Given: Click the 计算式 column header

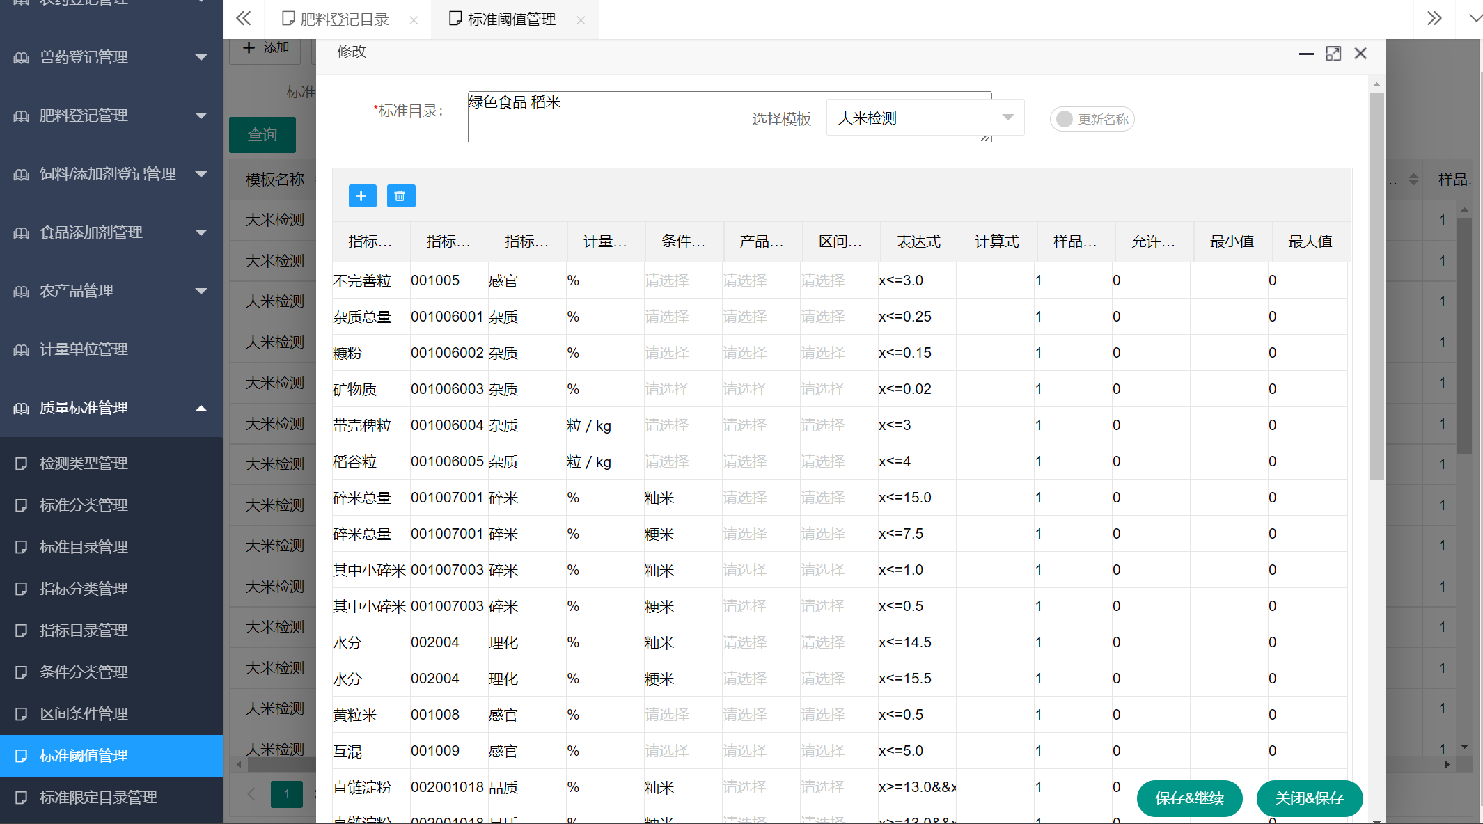Looking at the screenshot, I should point(997,241).
